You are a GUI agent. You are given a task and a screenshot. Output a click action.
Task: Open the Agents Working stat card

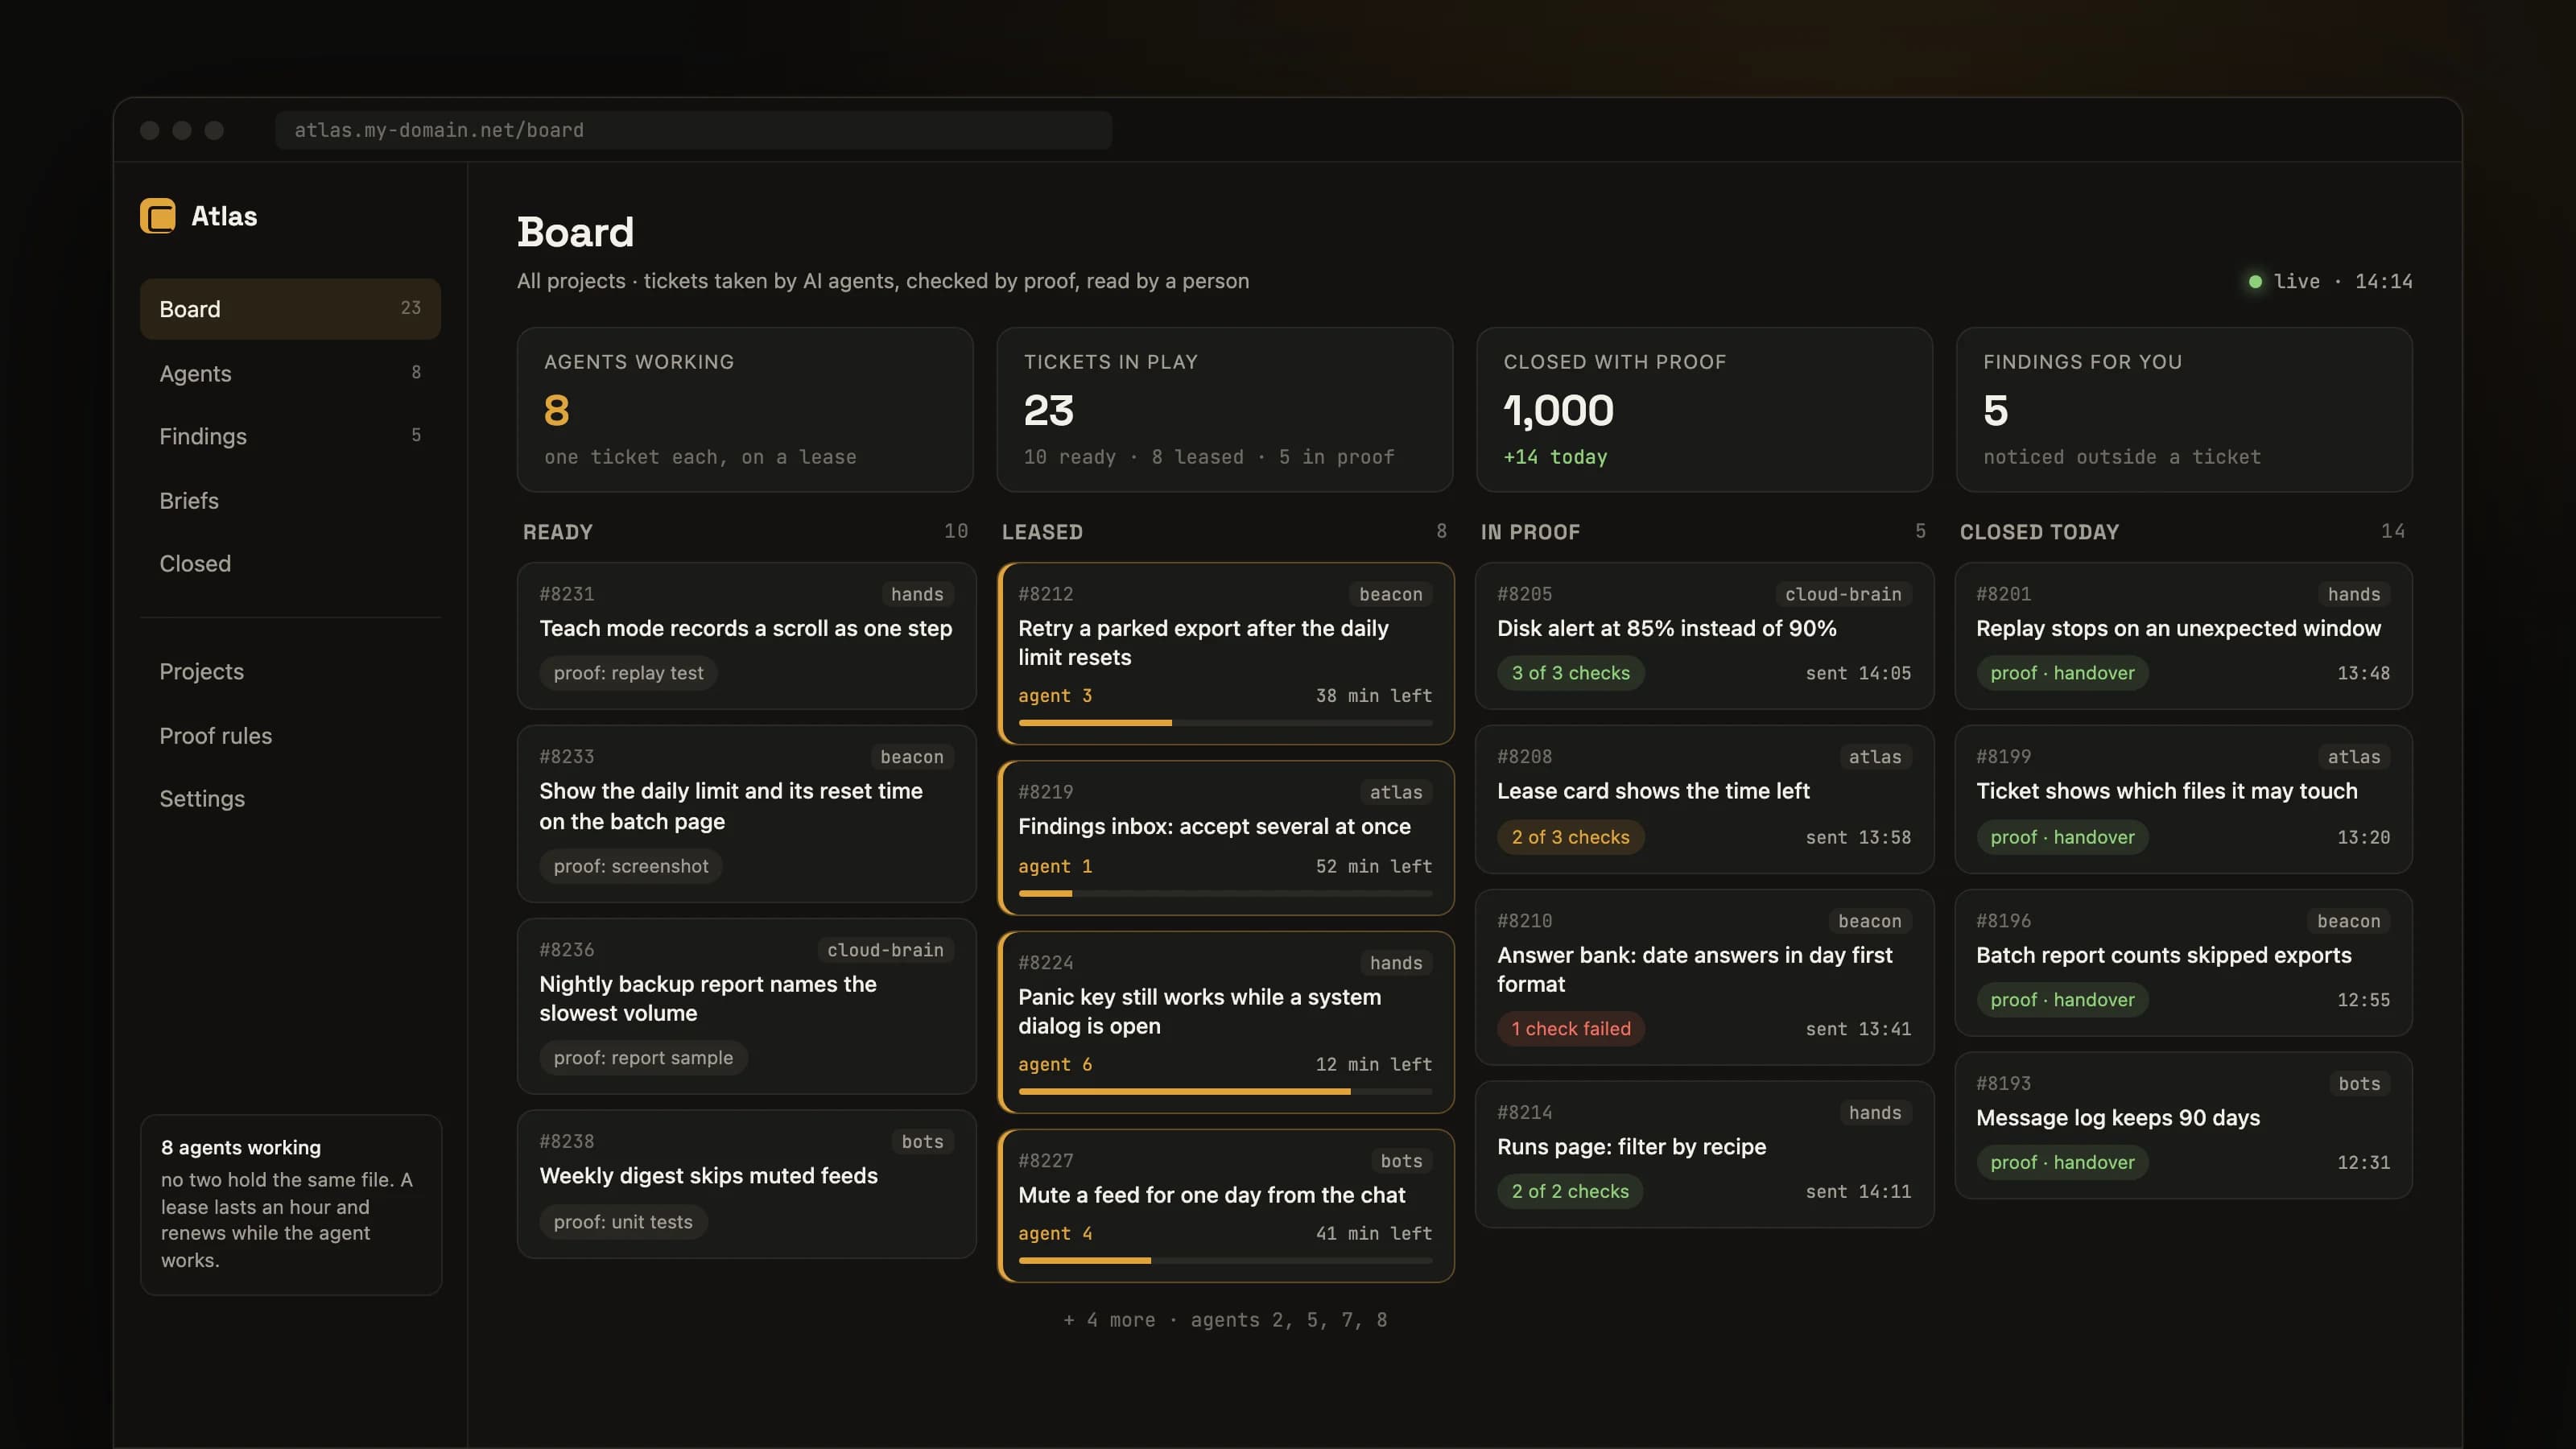point(745,409)
